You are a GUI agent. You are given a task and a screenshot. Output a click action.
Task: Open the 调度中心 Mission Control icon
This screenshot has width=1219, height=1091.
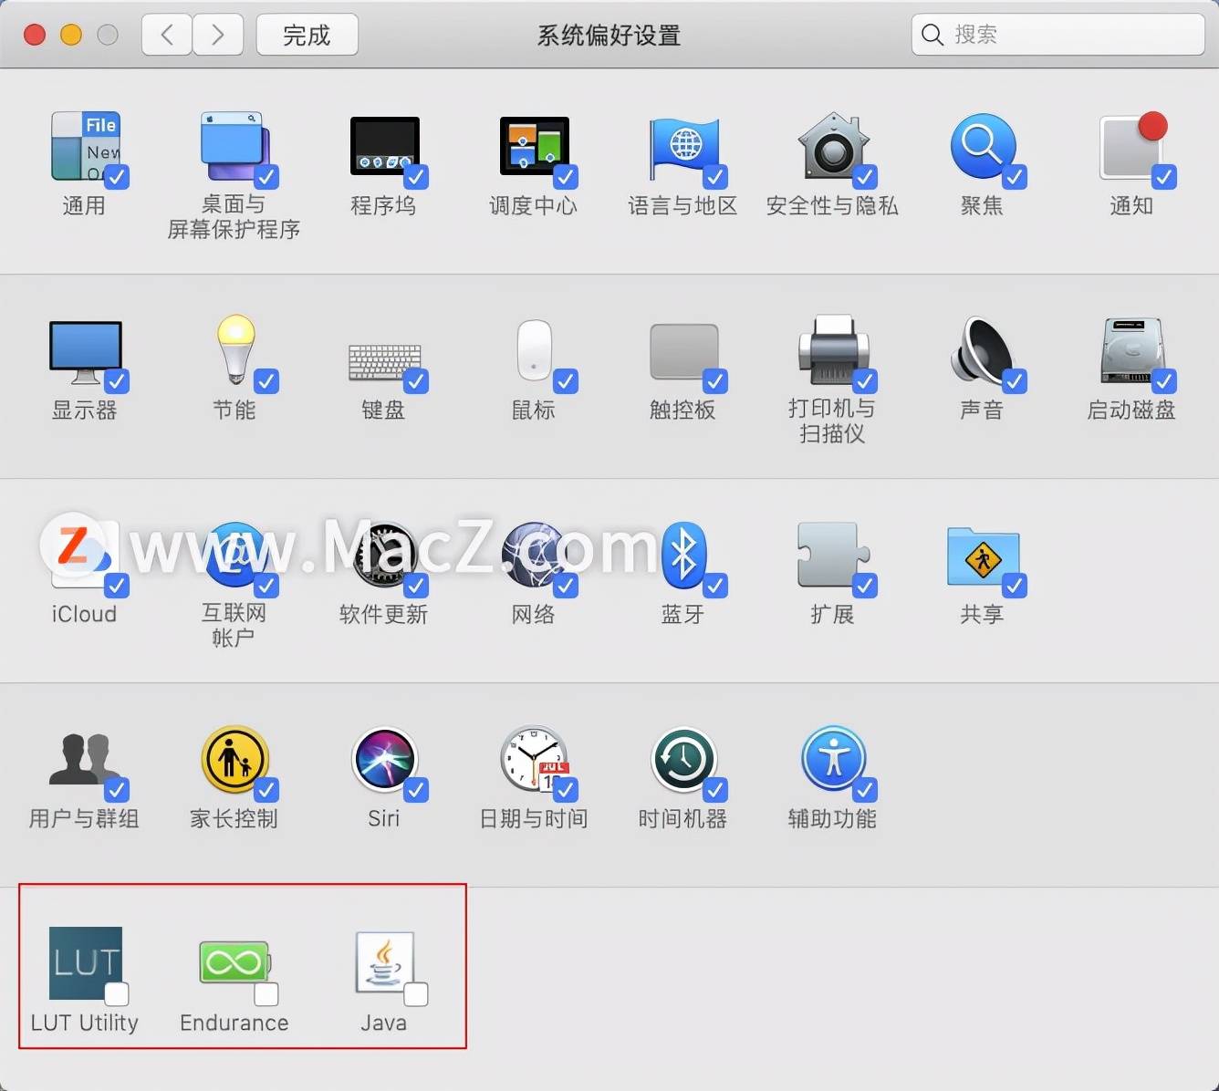pyautogui.click(x=534, y=146)
